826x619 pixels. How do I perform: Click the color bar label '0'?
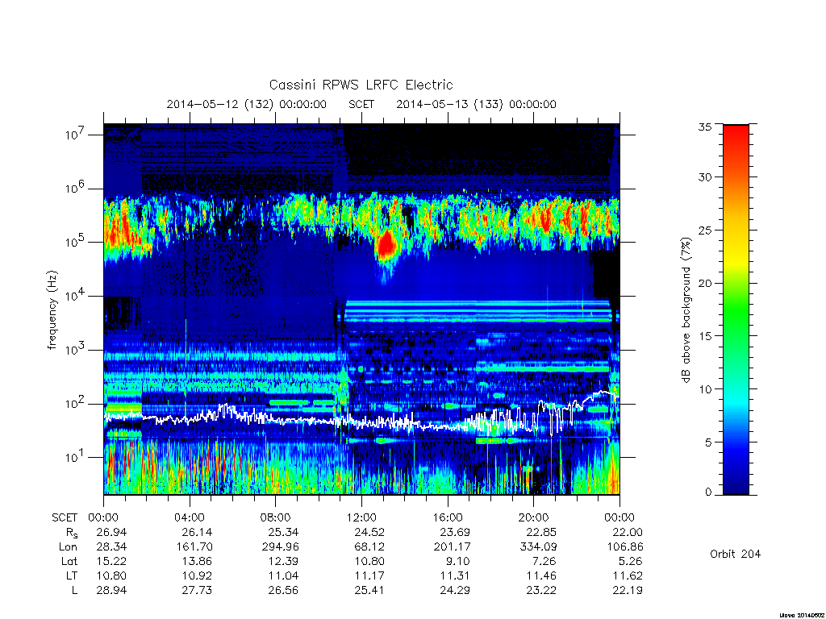(708, 492)
